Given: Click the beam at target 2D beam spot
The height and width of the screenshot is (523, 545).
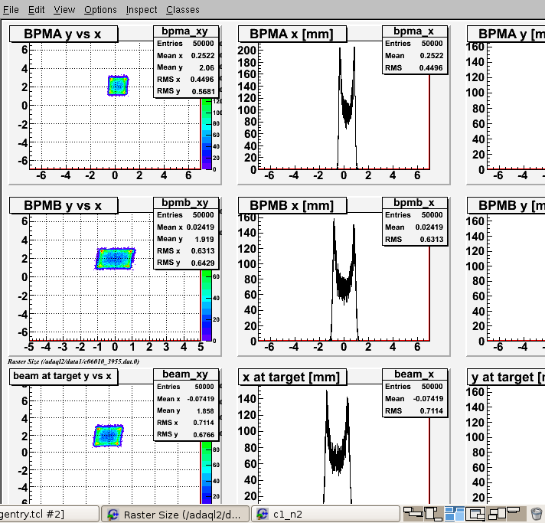Looking at the screenshot, I should point(108,436).
